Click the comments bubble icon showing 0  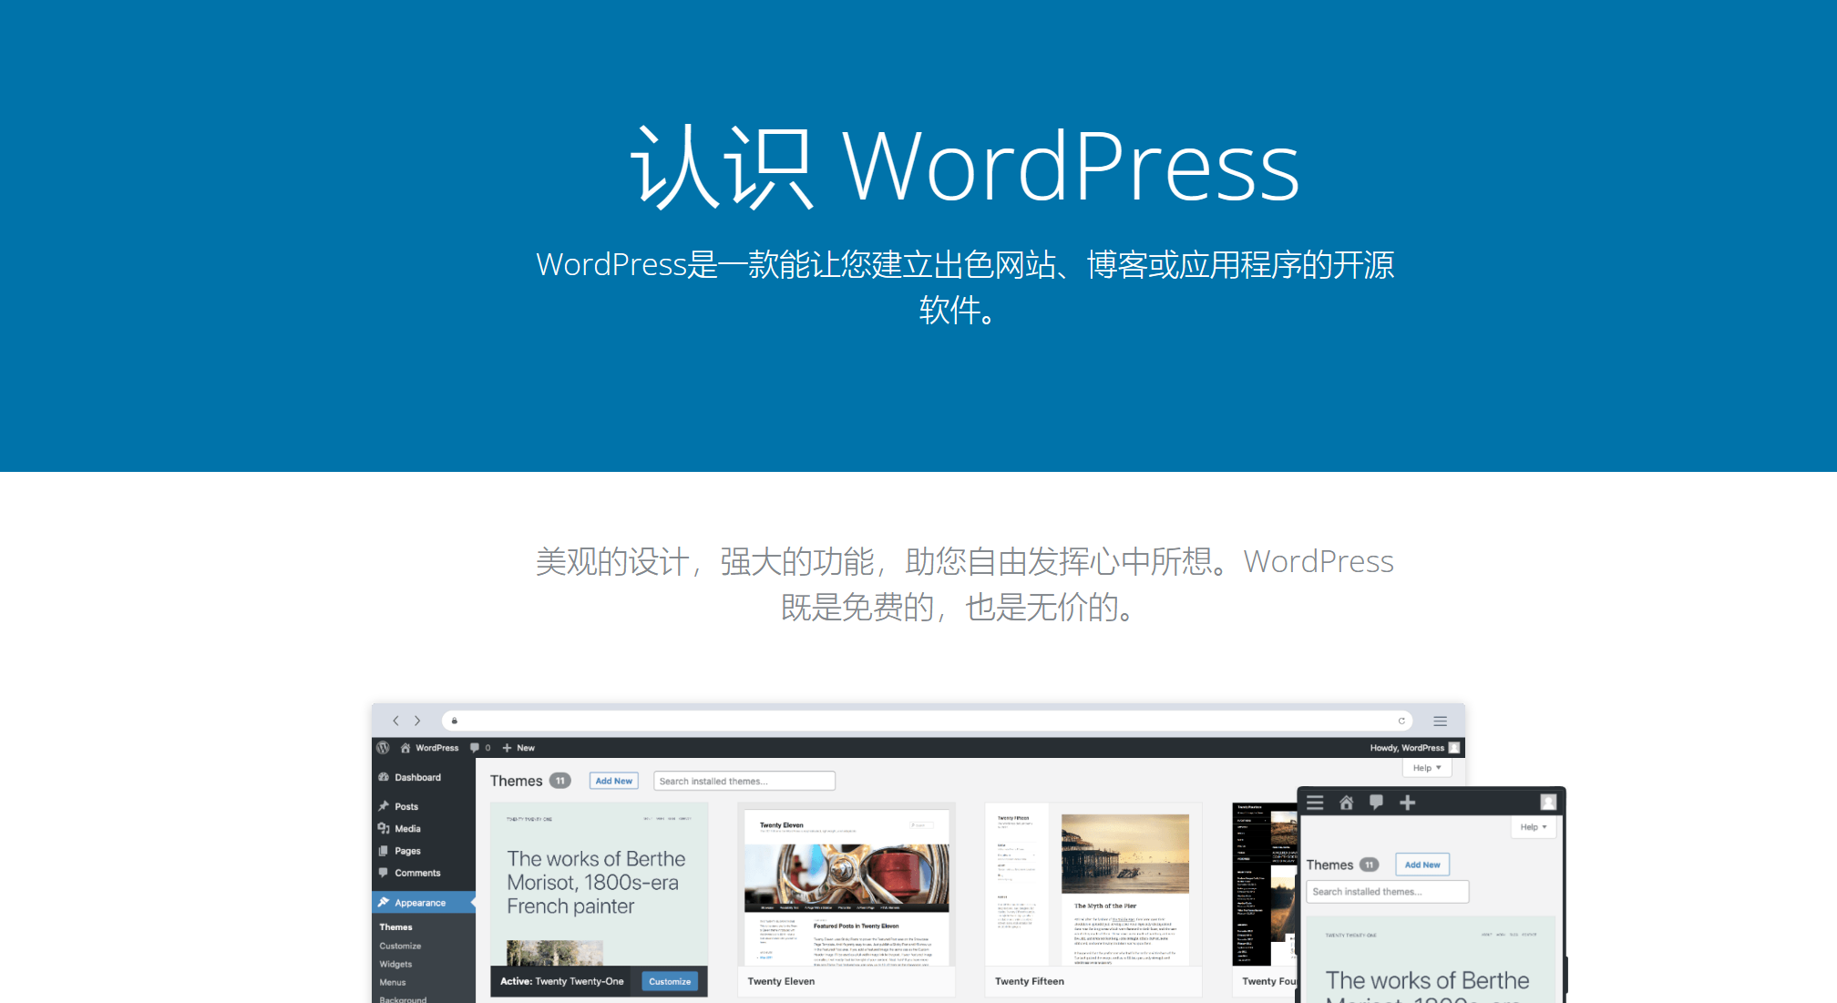(x=475, y=748)
